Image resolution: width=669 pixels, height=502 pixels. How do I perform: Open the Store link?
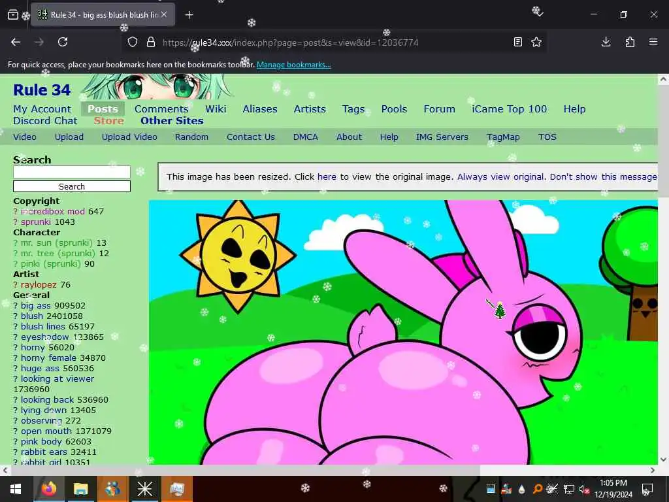tap(109, 121)
